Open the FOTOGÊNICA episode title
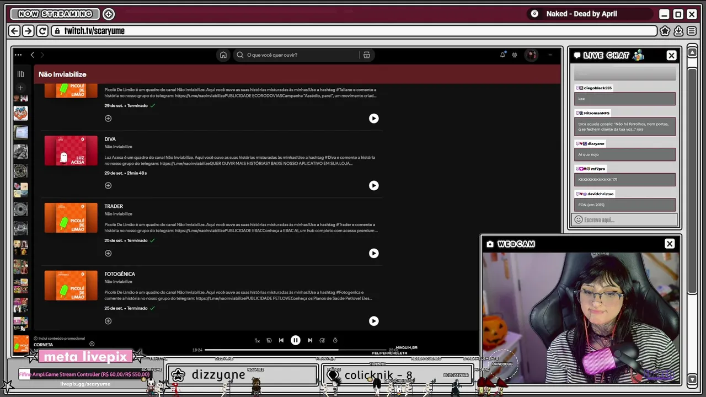This screenshot has width=706, height=397. [120, 273]
